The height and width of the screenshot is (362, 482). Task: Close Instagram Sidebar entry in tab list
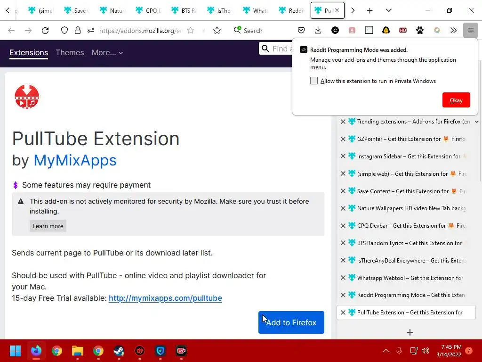pos(343,156)
